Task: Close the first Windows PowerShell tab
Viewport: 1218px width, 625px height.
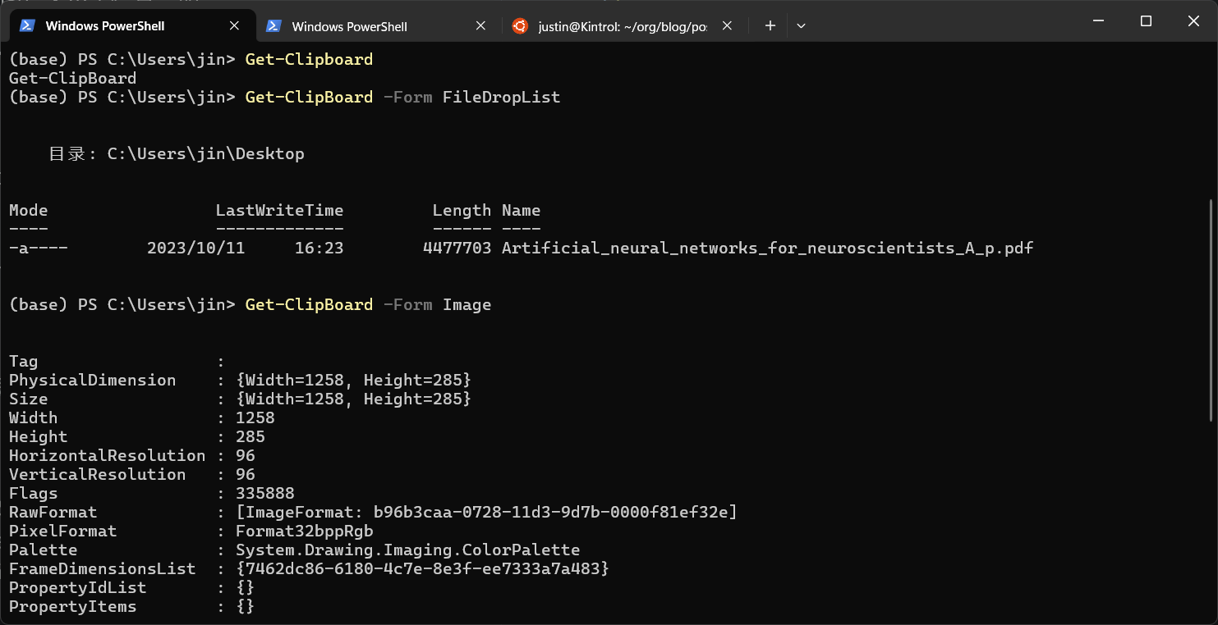Action: pyautogui.click(x=234, y=26)
